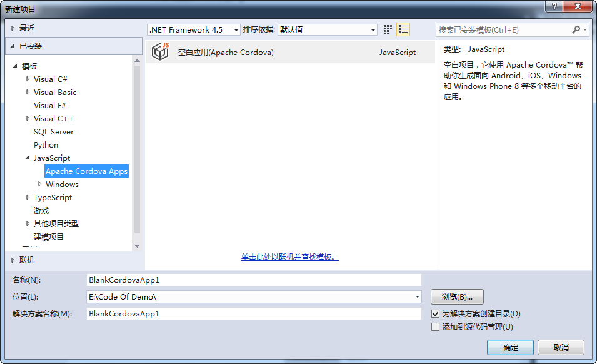Switch to small icons view
Image resolution: width=597 pixels, height=364 pixels.
pyautogui.click(x=388, y=29)
